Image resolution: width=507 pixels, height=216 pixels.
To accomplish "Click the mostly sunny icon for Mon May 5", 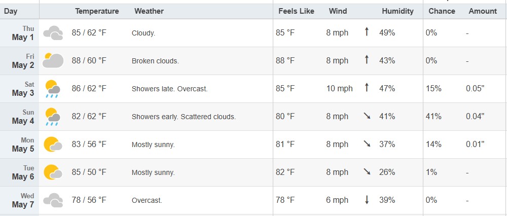I will 53,144.
